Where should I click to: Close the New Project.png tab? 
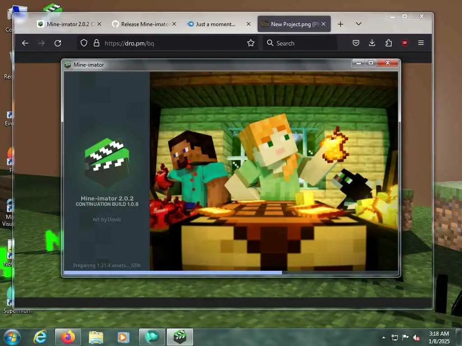[x=323, y=24]
